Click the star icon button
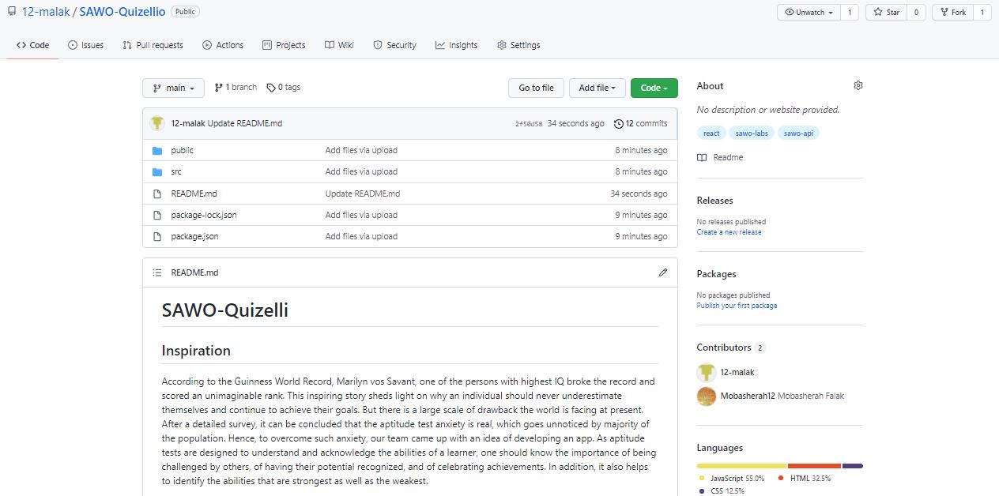The width and height of the screenshot is (999, 496). pos(885,13)
